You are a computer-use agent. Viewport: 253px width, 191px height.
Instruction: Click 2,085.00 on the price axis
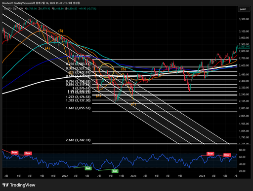(x=244, y=108)
